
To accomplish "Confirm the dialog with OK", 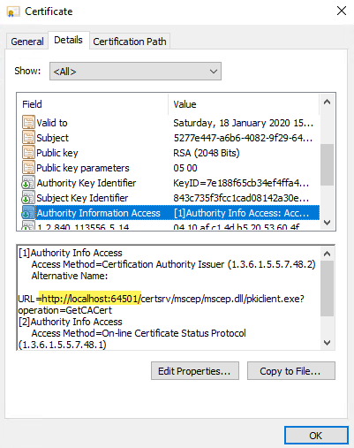I will (316, 436).
